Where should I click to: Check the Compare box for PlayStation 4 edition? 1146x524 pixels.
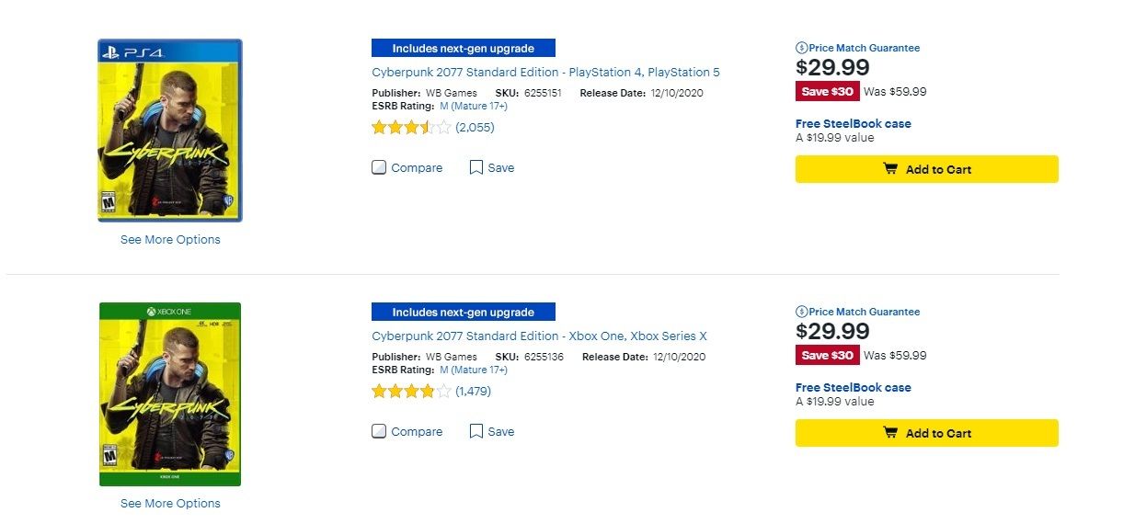[379, 167]
